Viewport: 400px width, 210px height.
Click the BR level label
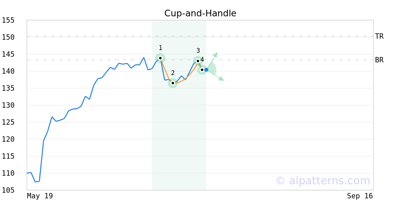(379, 60)
